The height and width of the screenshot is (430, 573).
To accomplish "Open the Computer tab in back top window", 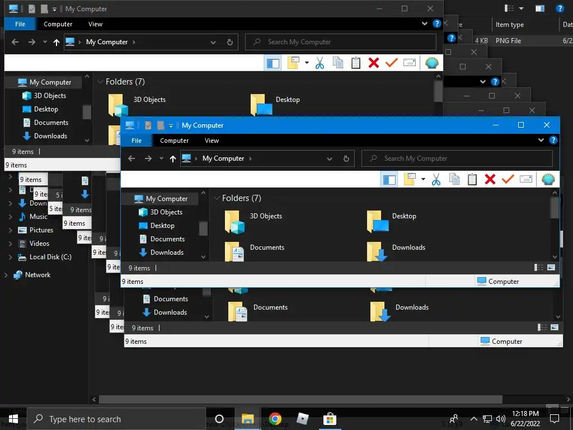I will 58,24.
